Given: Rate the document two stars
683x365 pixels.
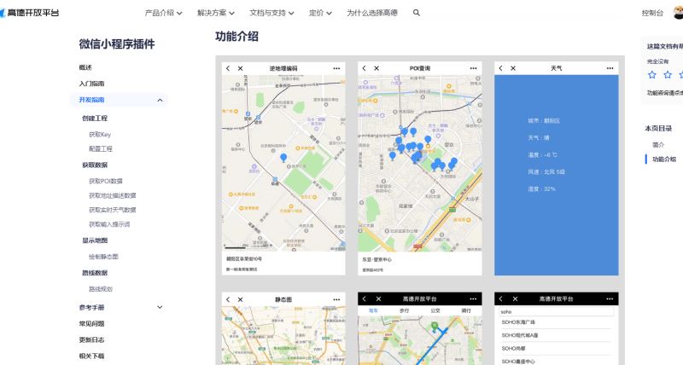Looking at the screenshot, I should pos(668,75).
